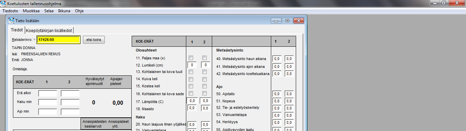The width and height of the screenshot is (466, 131).
Task: Check Kuiva keli for erä 1
Action: (x=191, y=79)
